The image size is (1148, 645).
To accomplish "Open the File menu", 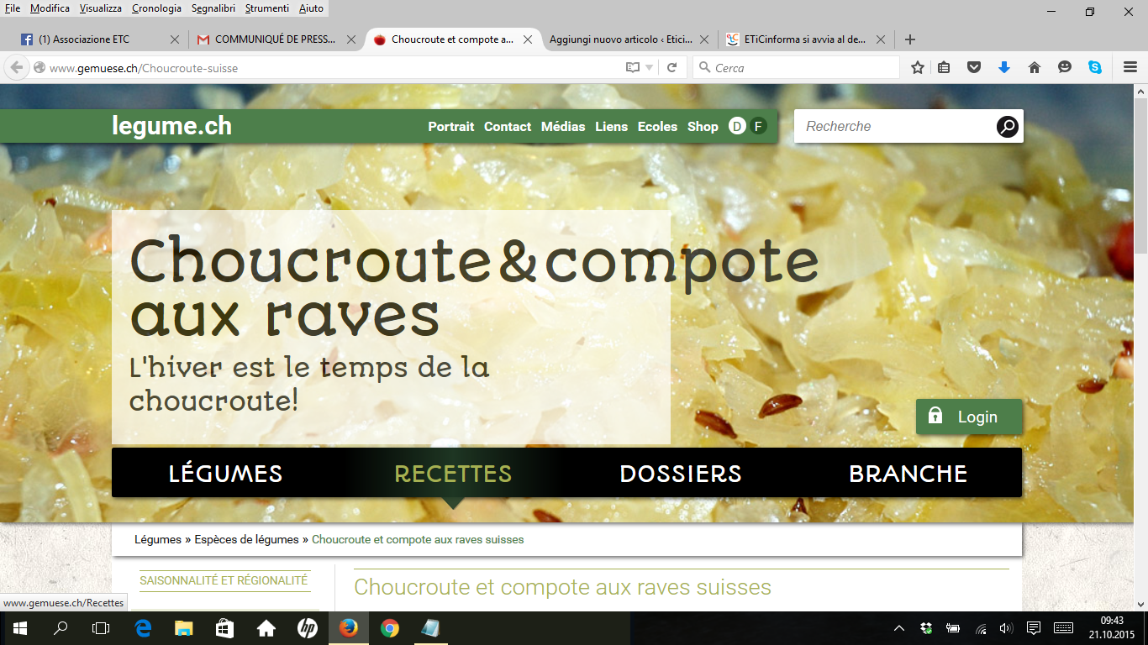I will tap(13, 8).
